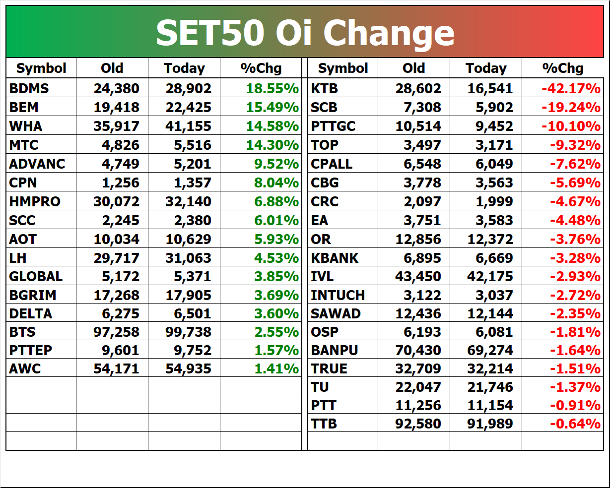Click the AWC 1.41% change cell
This screenshot has width=610, height=488.
(261, 368)
